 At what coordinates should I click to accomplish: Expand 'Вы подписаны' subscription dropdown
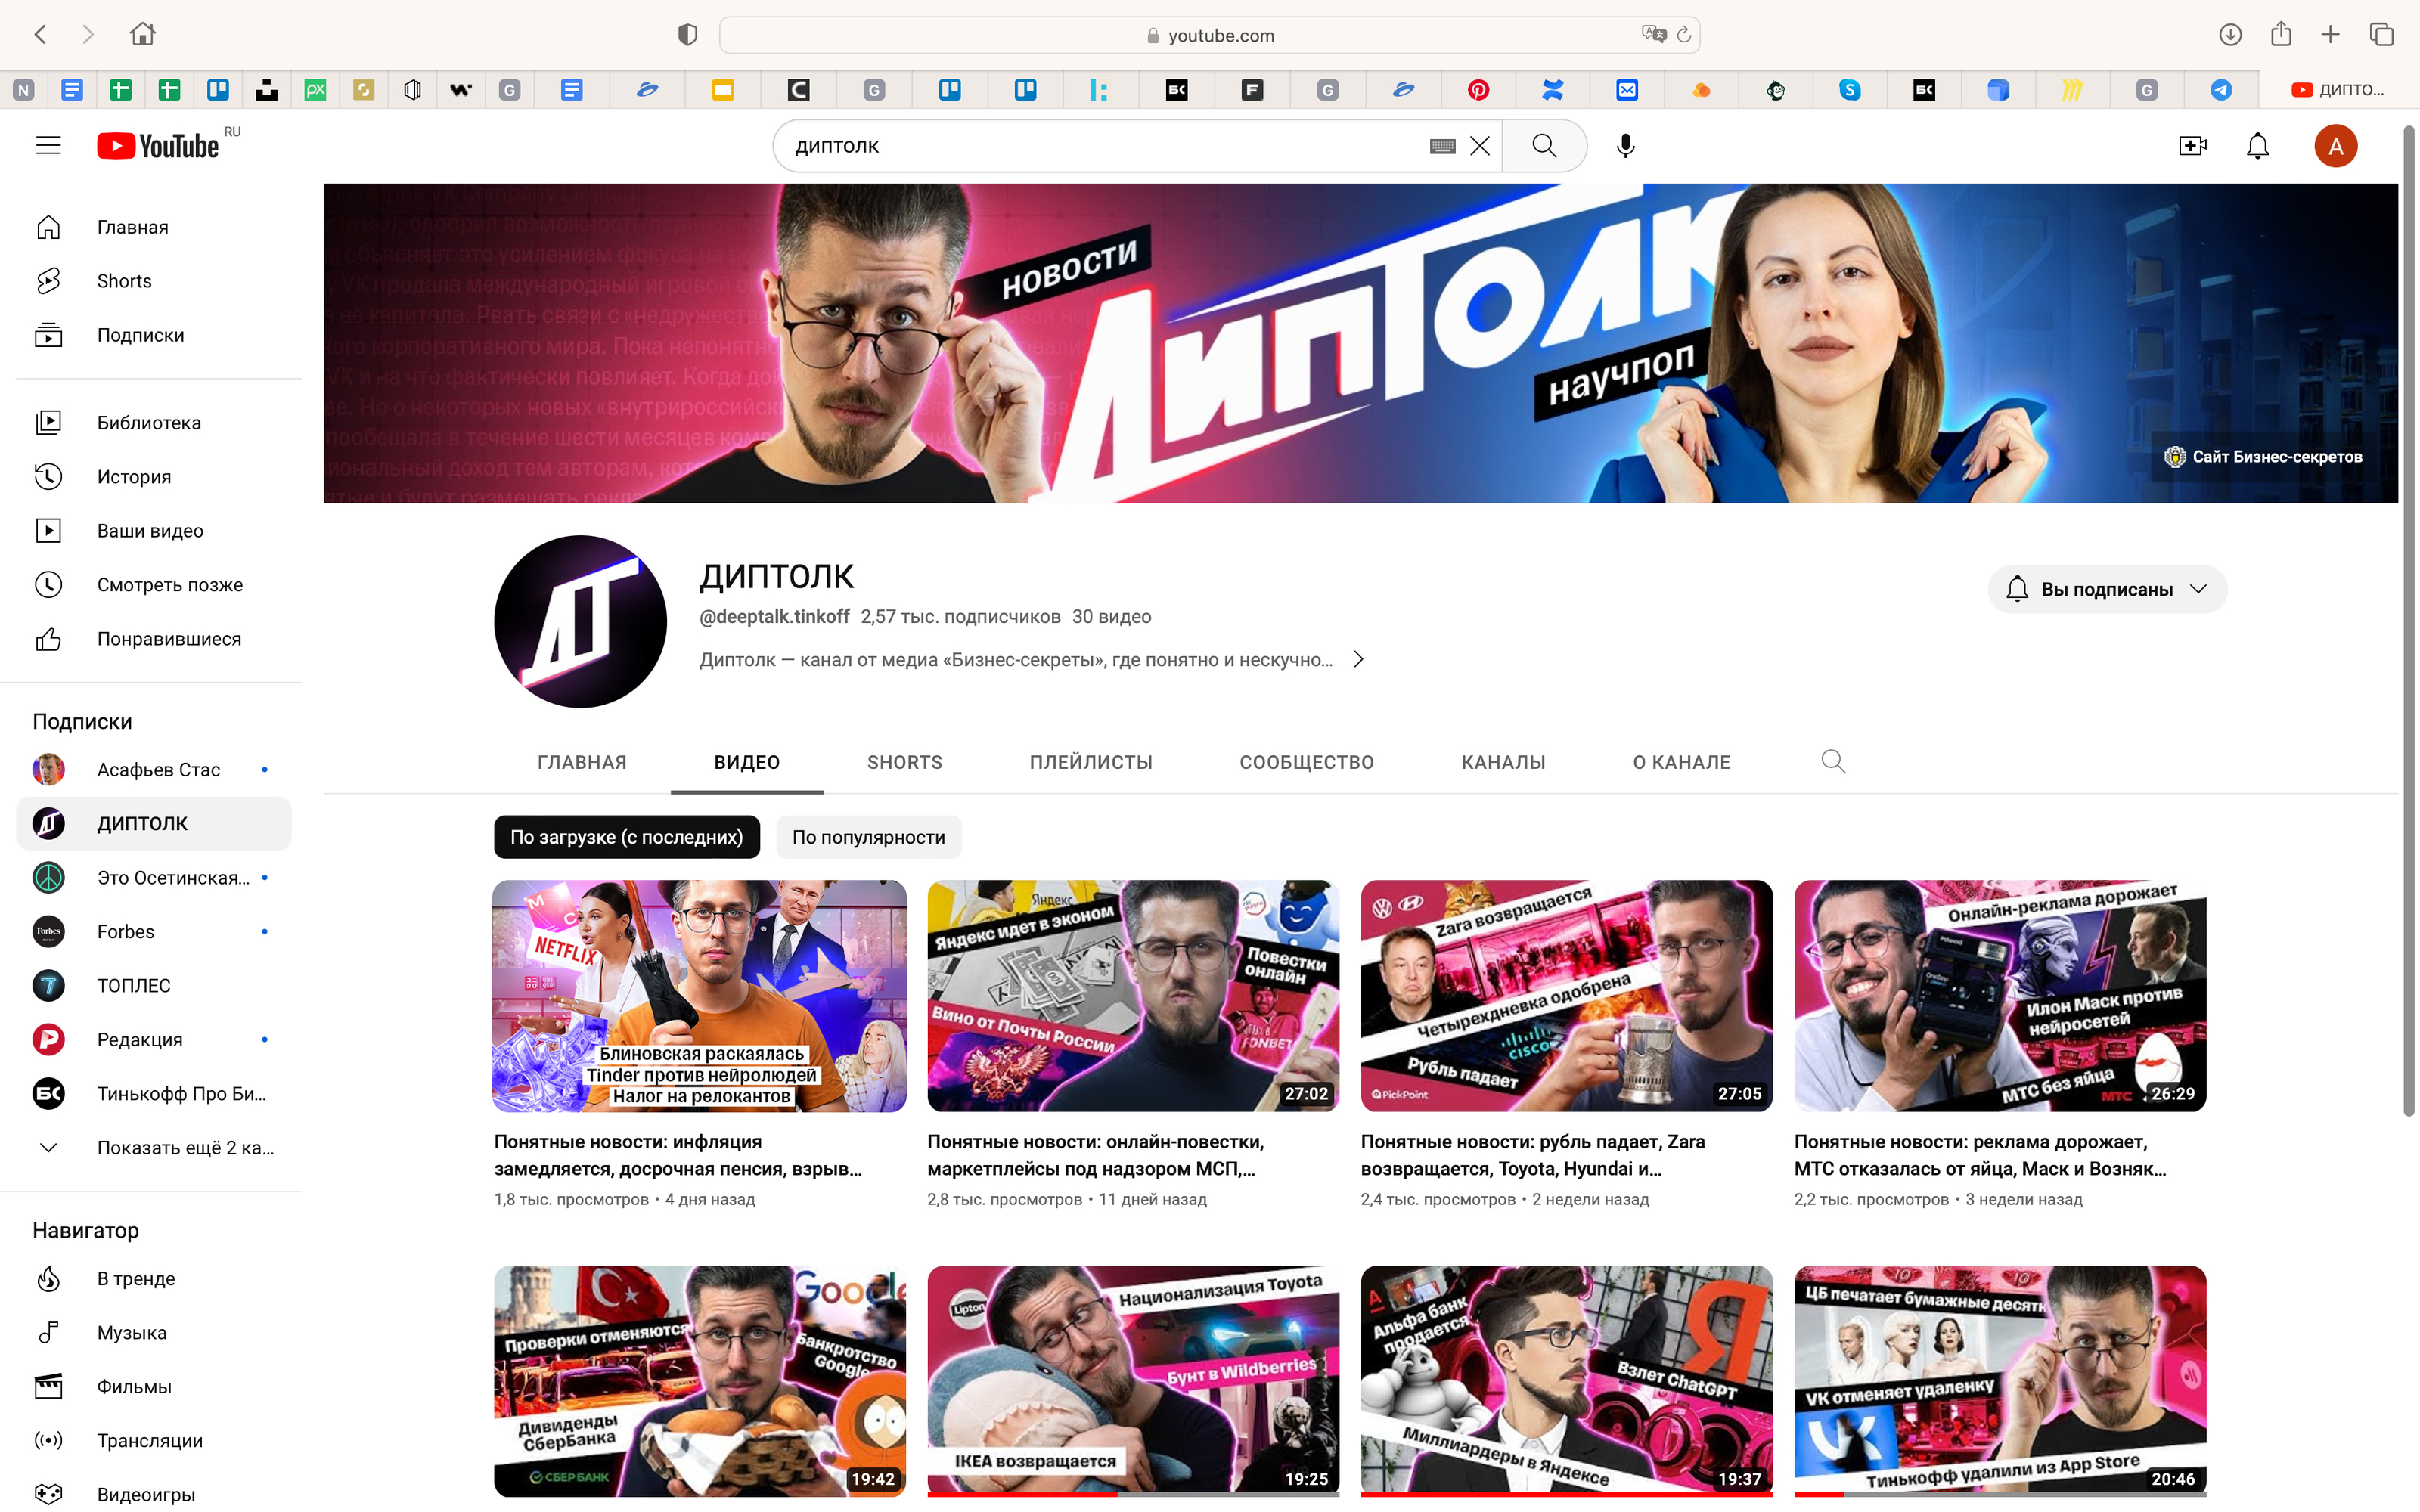coord(2107,589)
